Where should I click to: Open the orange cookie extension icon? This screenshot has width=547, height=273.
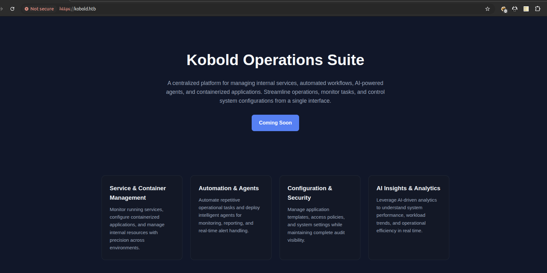504,9
